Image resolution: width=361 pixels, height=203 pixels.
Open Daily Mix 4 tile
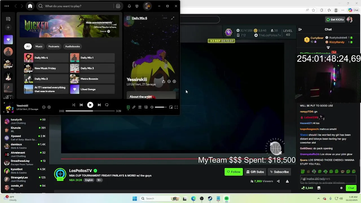[46, 58]
